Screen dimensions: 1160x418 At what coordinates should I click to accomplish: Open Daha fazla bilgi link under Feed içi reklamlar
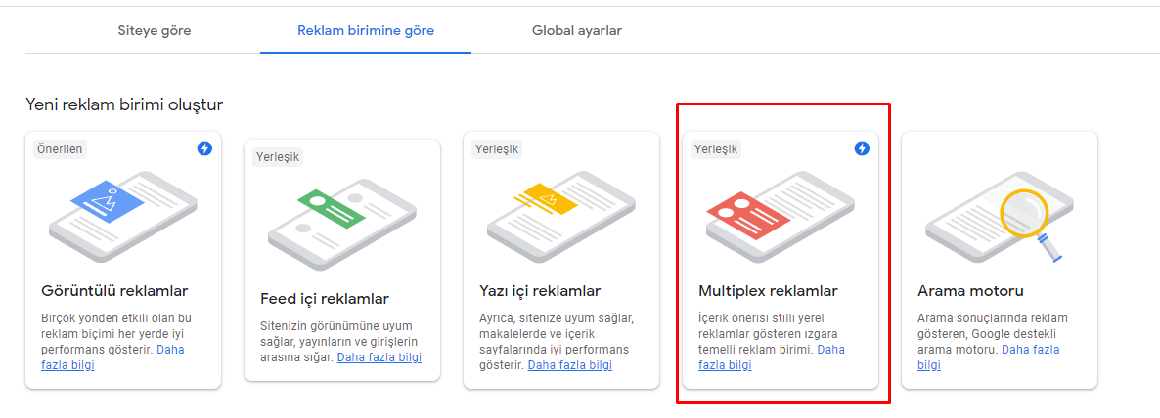(379, 357)
